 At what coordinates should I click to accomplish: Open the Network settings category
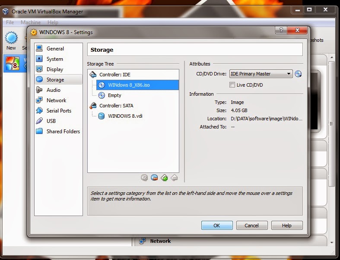point(59,100)
